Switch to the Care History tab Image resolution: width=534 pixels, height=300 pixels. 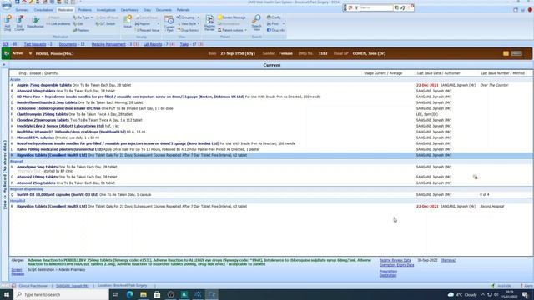click(x=129, y=10)
